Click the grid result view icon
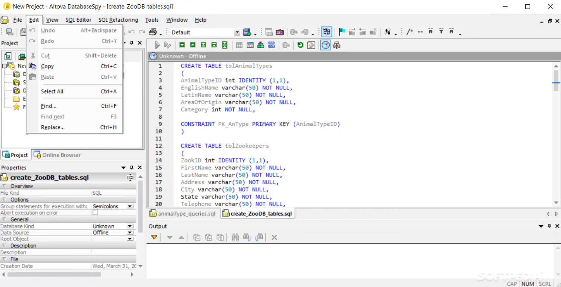561x287 pixels. pos(239,45)
